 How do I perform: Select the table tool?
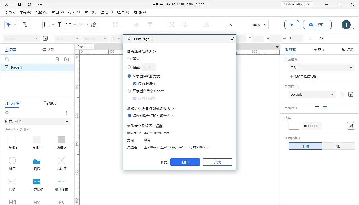point(80,25)
